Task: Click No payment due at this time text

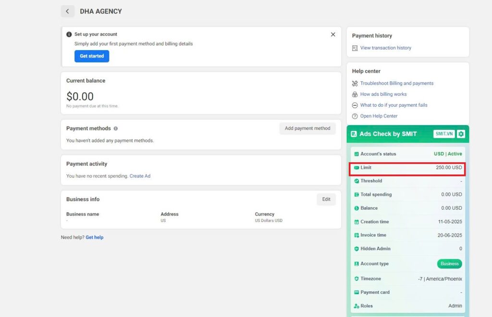Action: click(92, 106)
